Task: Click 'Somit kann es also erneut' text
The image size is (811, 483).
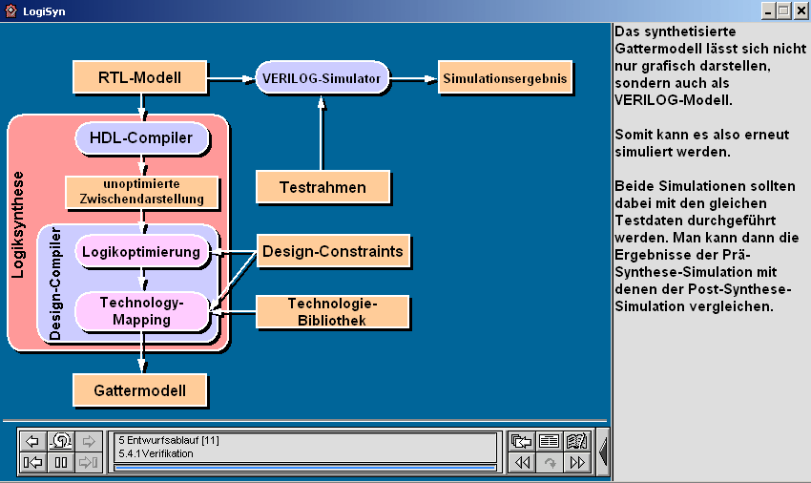Action: pos(702,143)
